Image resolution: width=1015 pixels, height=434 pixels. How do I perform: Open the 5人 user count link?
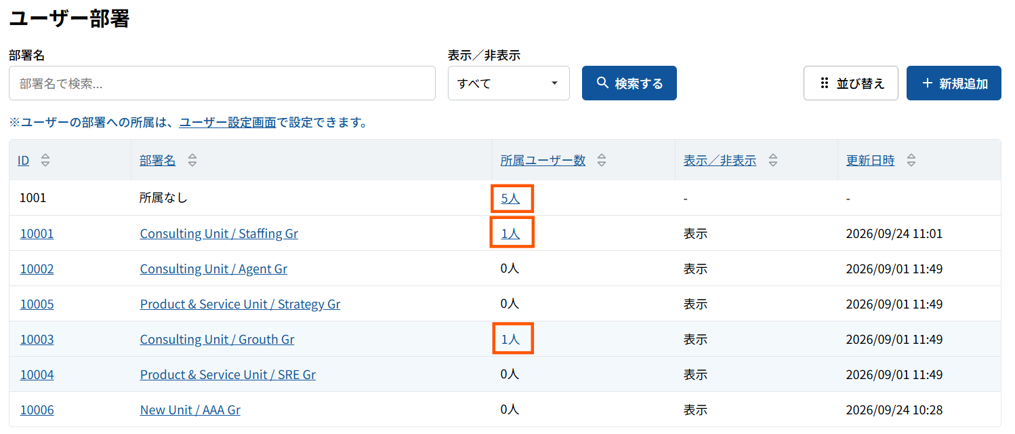click(x=510, y=199)
